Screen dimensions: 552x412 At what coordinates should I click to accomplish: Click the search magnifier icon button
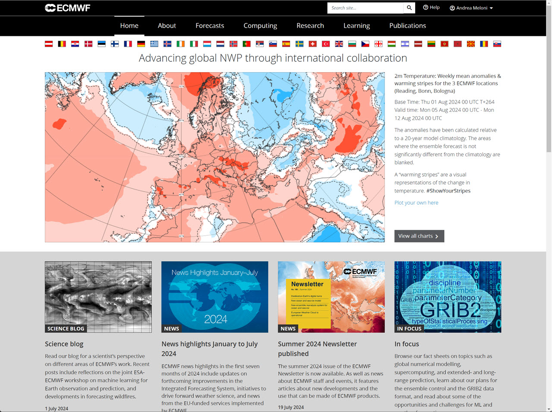[x=409, y=8]
